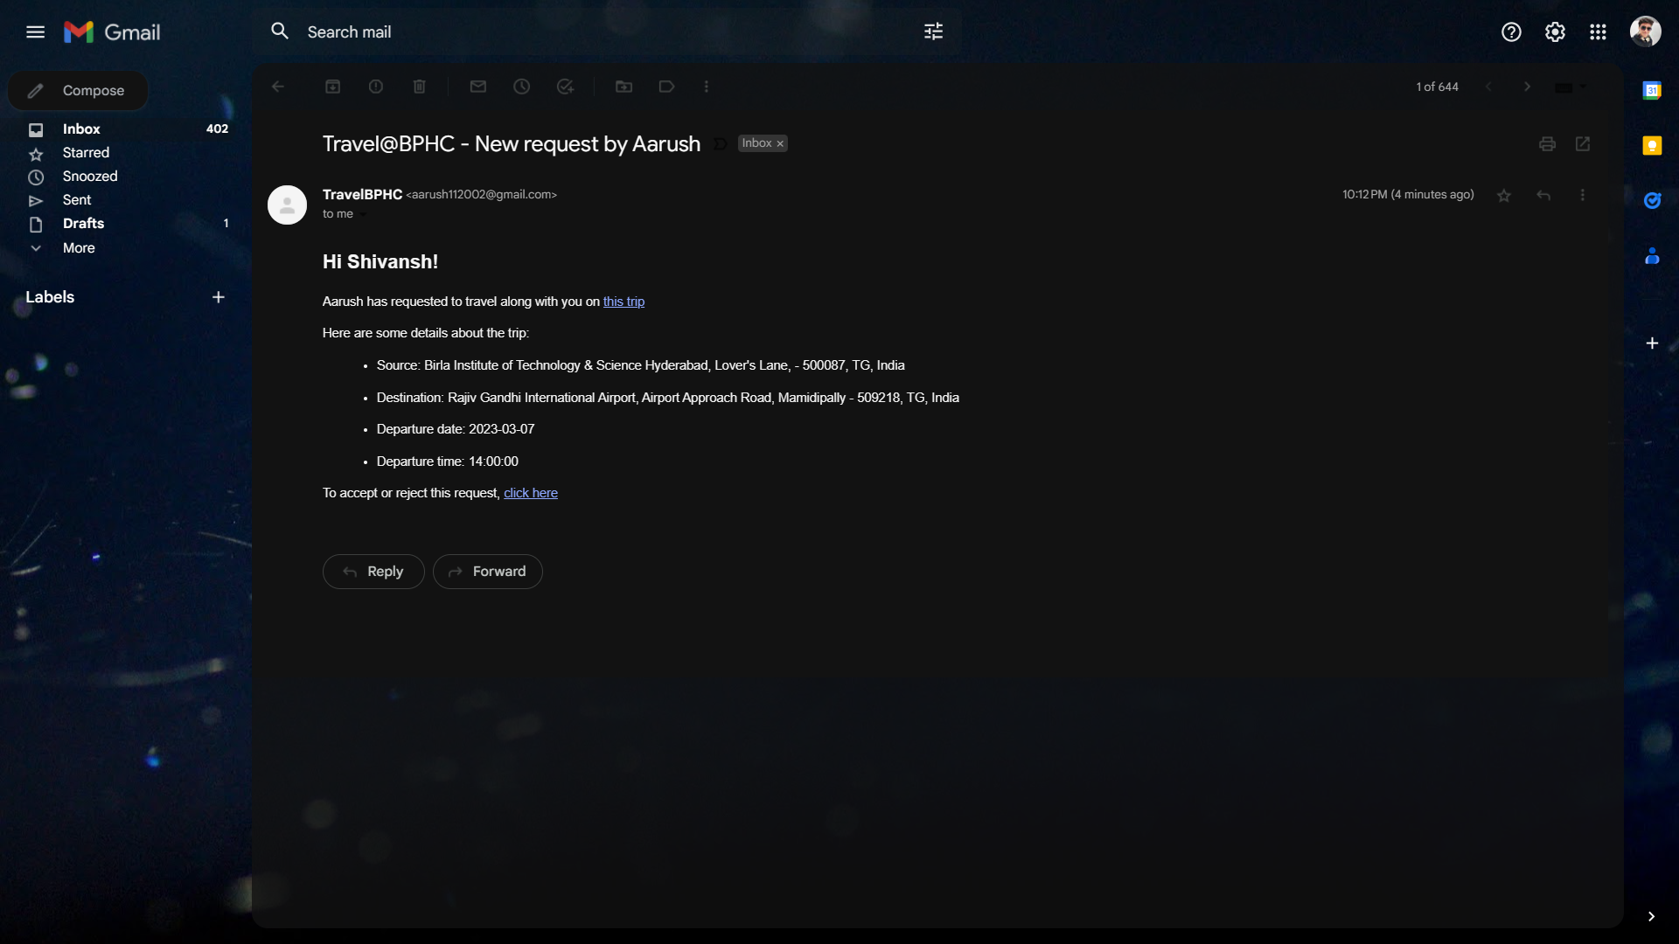This screenshot has width=1679, height=944.
Task: Go to the Drafts folder
Action: (83, 224)
